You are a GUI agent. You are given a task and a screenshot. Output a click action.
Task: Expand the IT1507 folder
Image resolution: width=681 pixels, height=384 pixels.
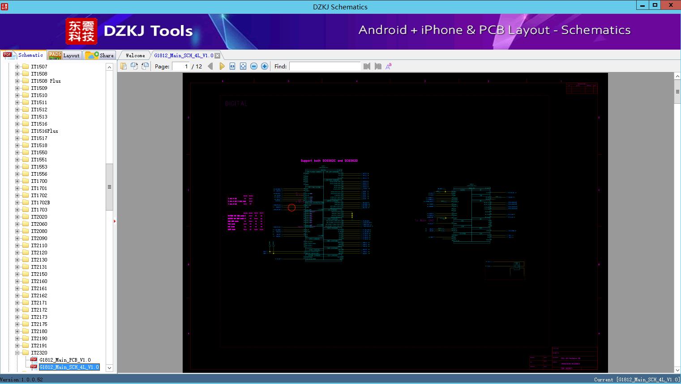[17, 67]
